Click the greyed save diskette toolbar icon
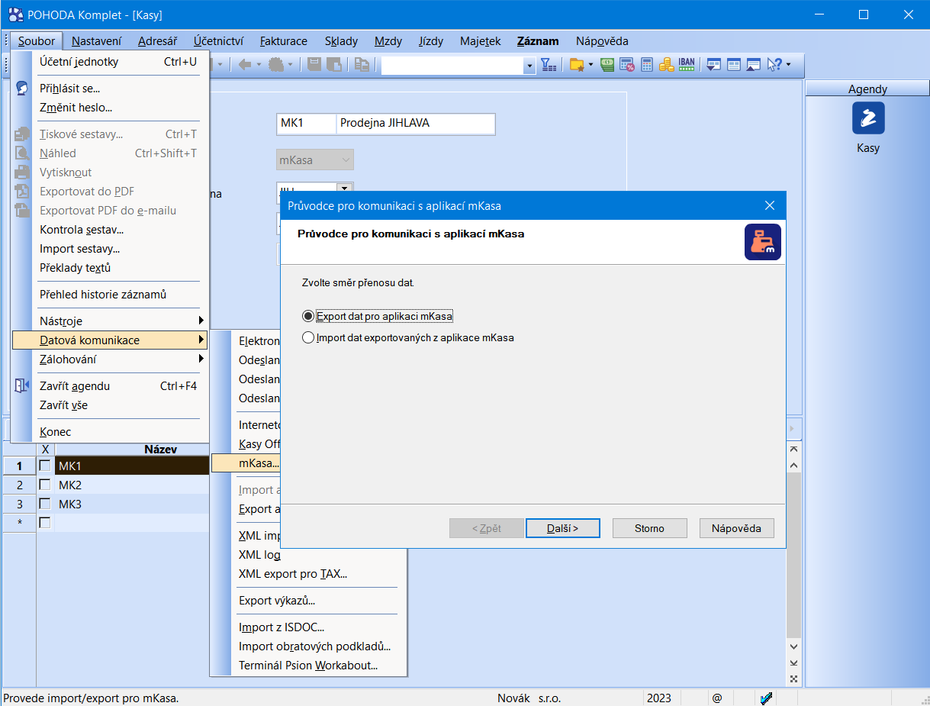Viewport: 930px width, 706px height. tap(314, 65)
